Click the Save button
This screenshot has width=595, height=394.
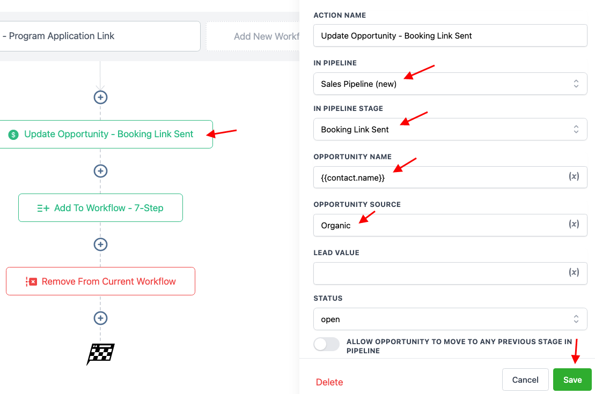click(572, 379)
